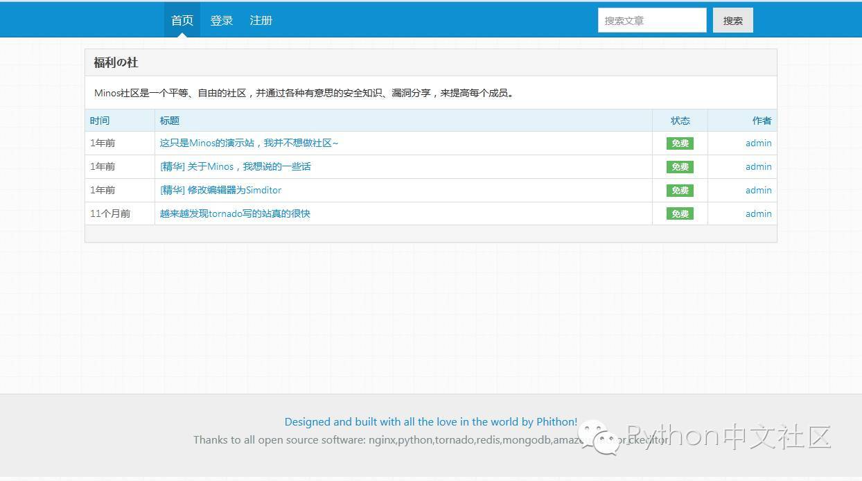Open admin author link on the tornado post row
The height and width of the screenshot is (481, 862).
758,213
